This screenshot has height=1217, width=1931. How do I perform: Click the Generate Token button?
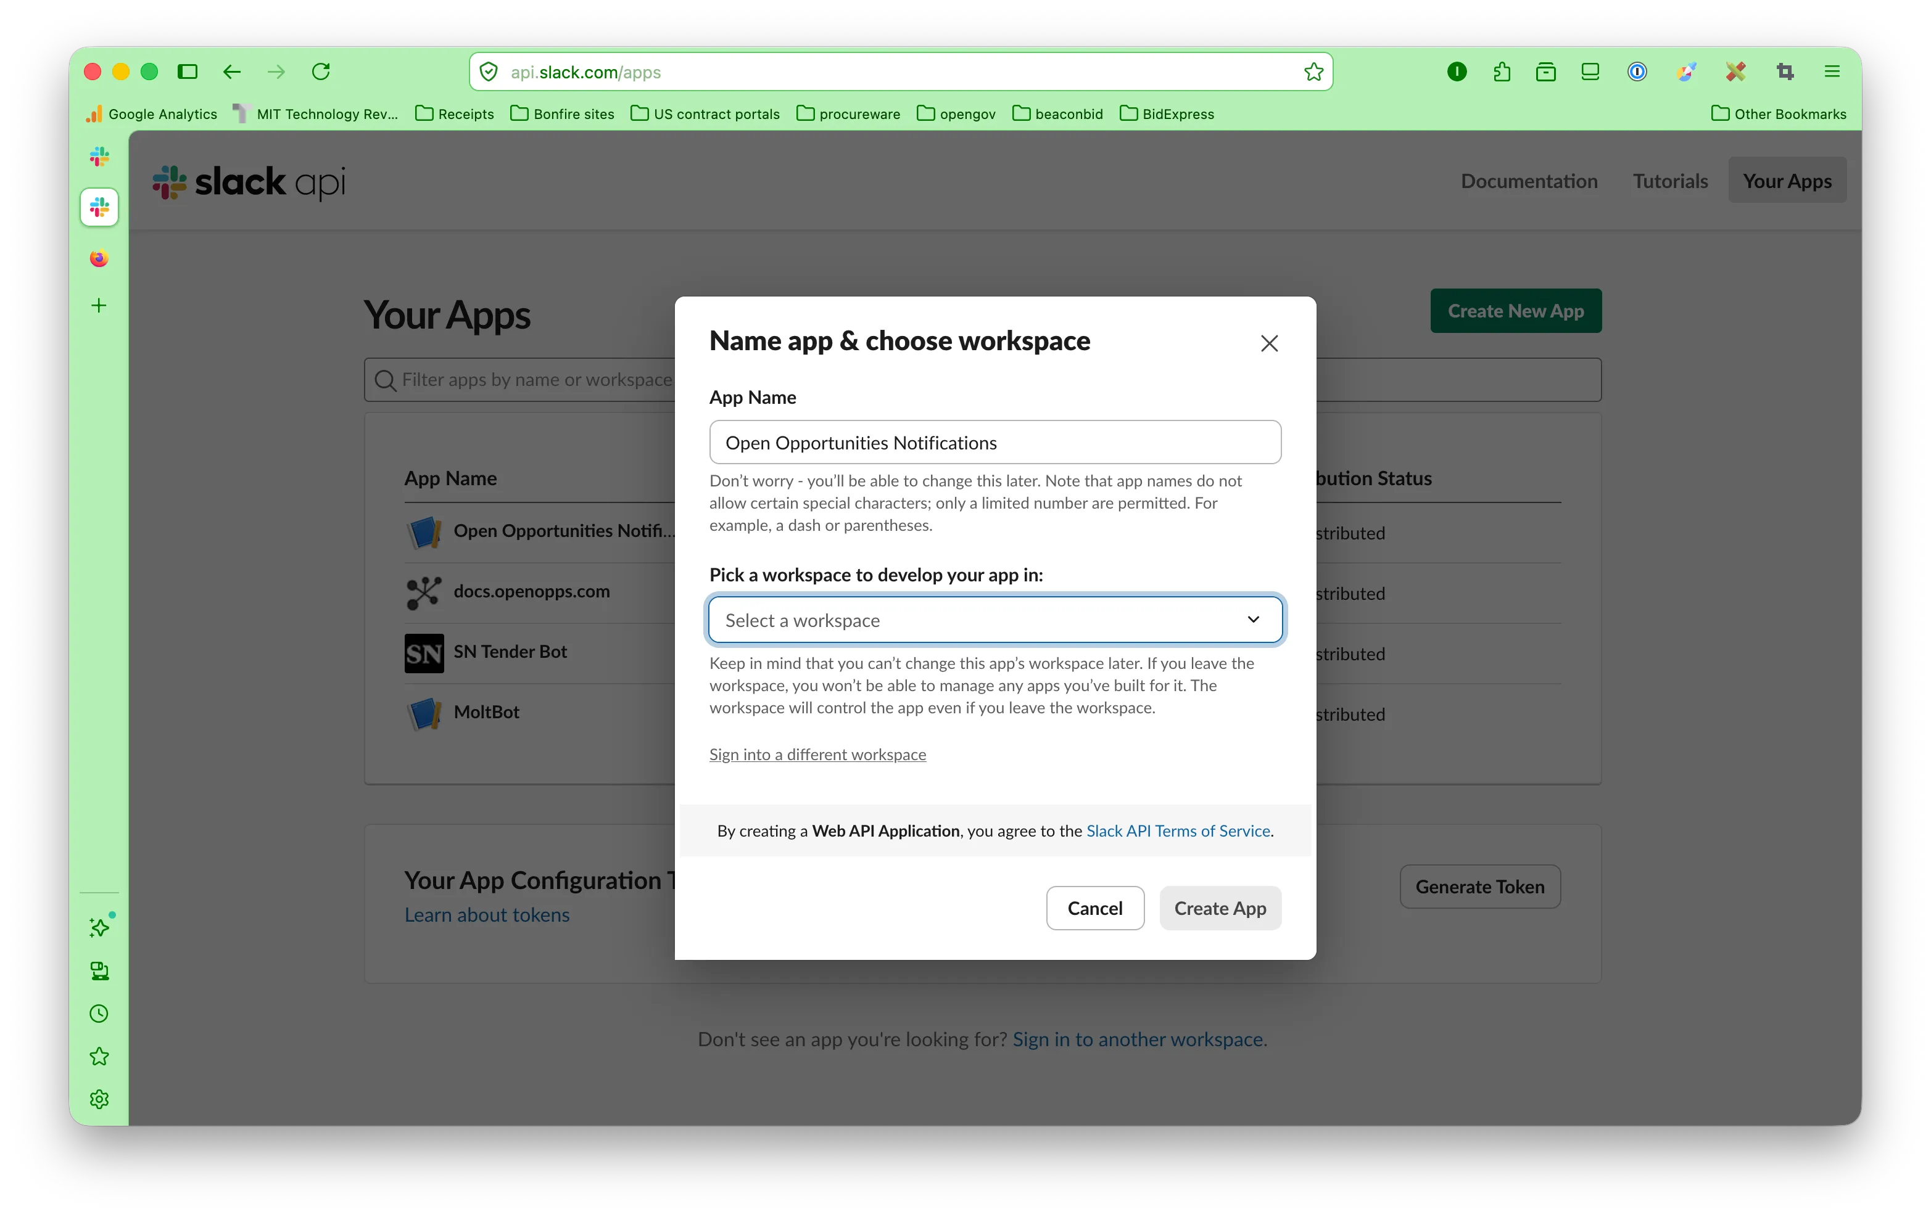1479,886
